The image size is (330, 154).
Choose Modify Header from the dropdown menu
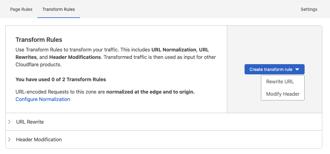[x=283, y=94]
